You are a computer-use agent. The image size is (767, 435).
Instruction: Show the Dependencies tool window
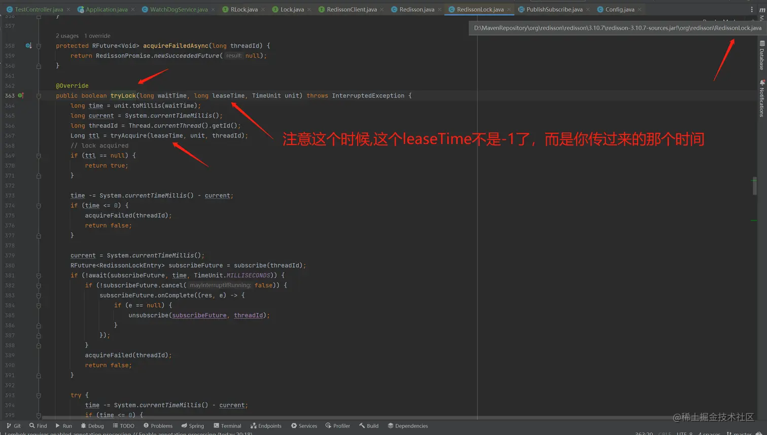[x=408, y=426]
